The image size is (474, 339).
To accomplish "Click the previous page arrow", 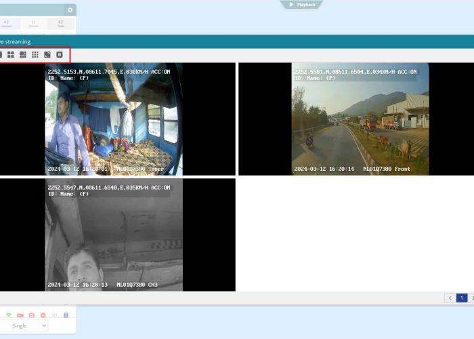I will (450, 298).
